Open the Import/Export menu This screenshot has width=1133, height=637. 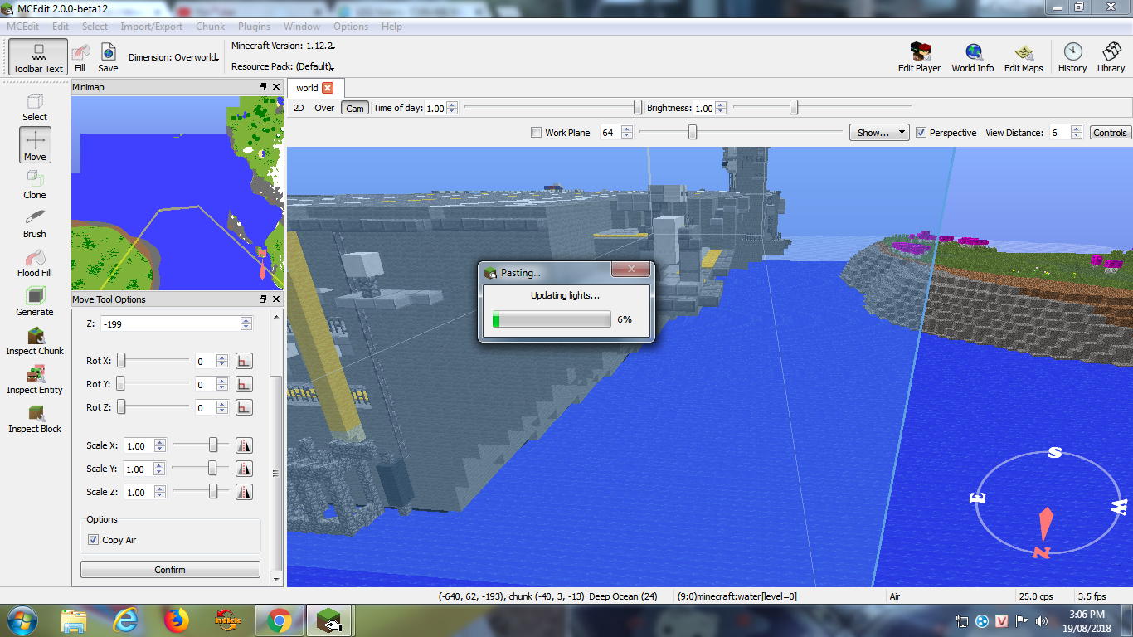click(151, 27)
